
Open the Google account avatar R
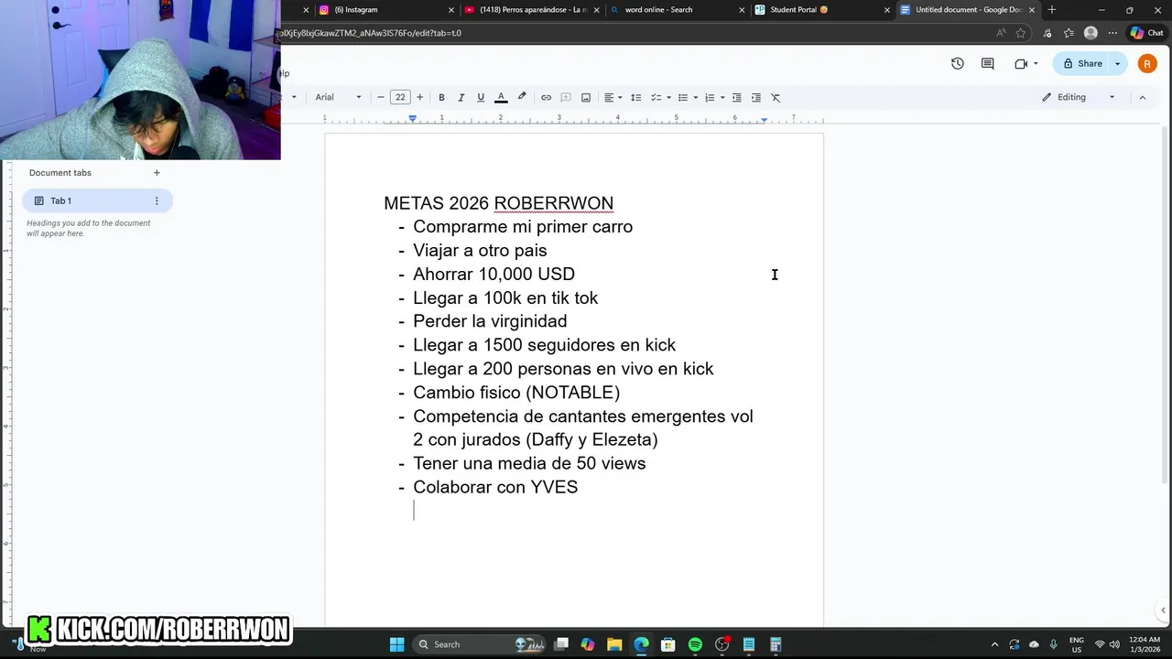1147,63
